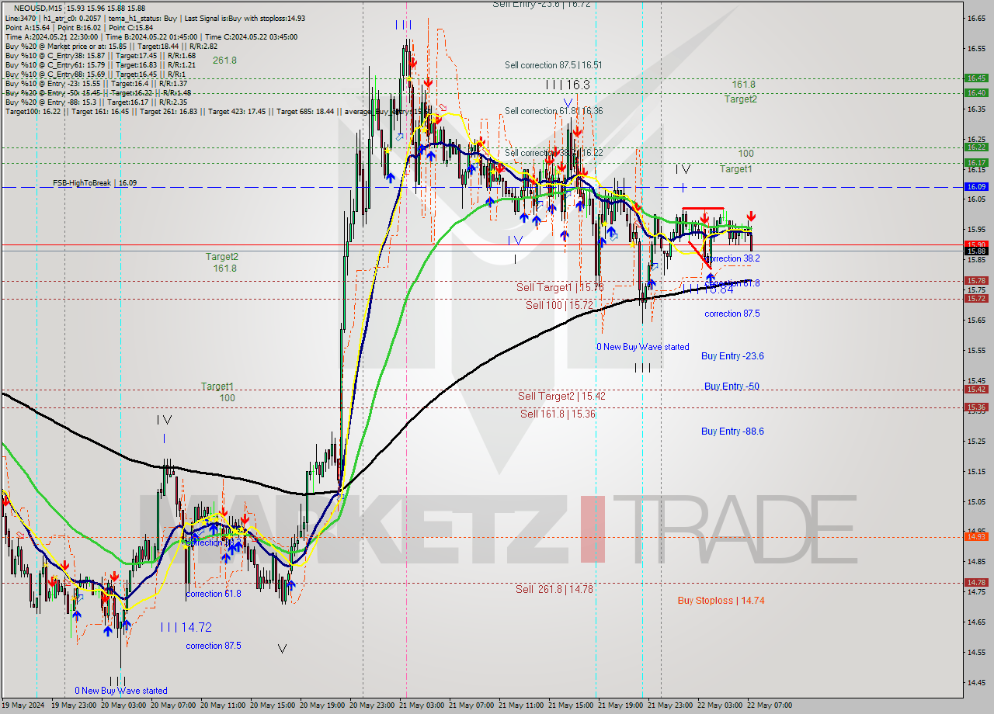The height and width of the screenshot is (714, 994).
Task: Click the correction 87.5 label near 14.57
Action: (214, 646)
